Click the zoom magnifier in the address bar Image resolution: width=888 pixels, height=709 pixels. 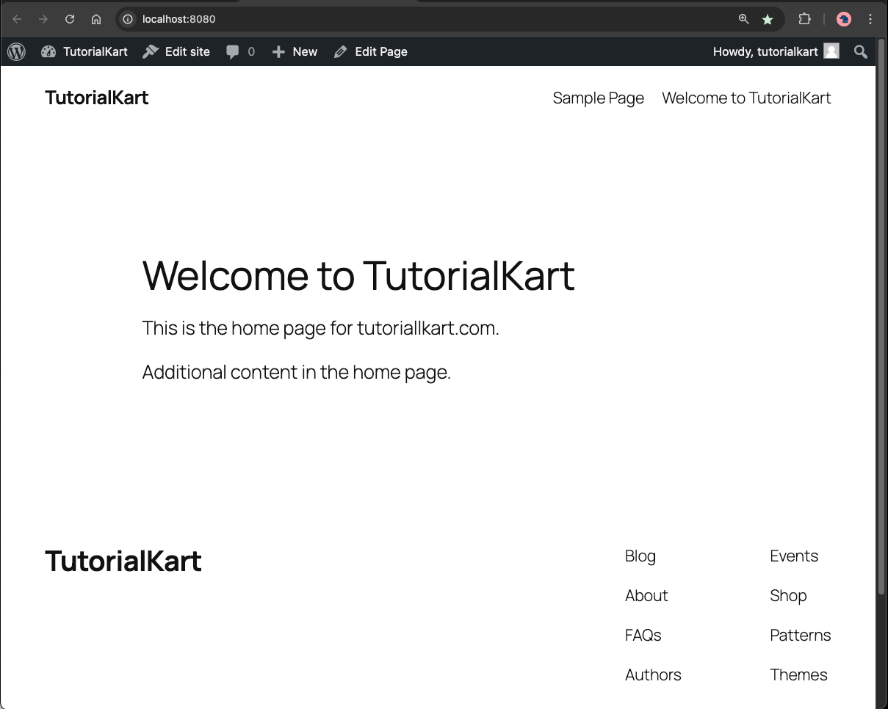[743, 19]
